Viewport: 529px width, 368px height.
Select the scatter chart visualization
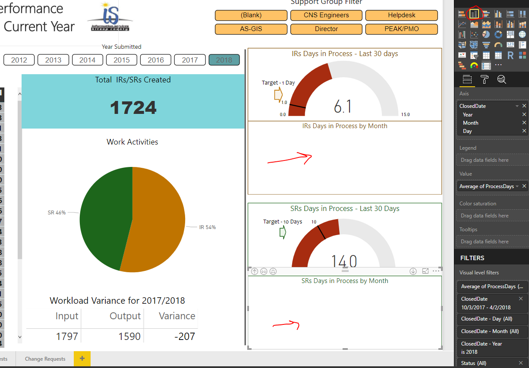[474, 35]
